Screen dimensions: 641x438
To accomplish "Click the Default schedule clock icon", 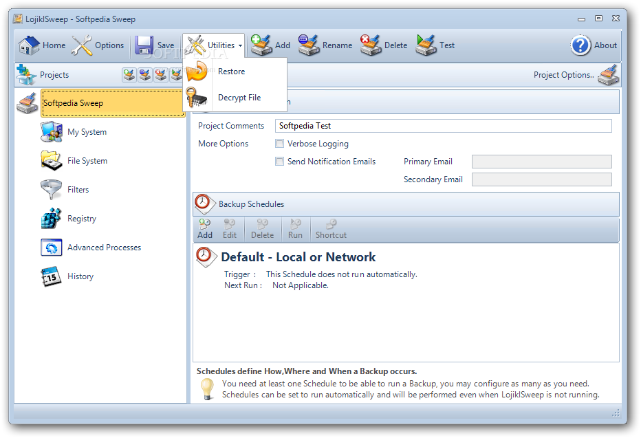I will tap(205, 256).
